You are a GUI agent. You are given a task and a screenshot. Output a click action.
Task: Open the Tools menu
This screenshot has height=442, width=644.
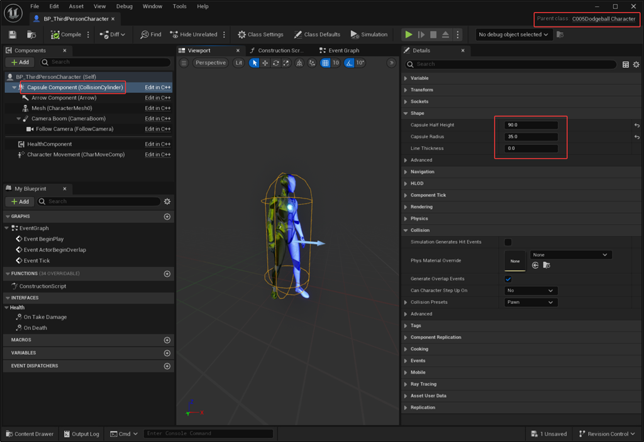pyautogui.click(x=179, y=6)
